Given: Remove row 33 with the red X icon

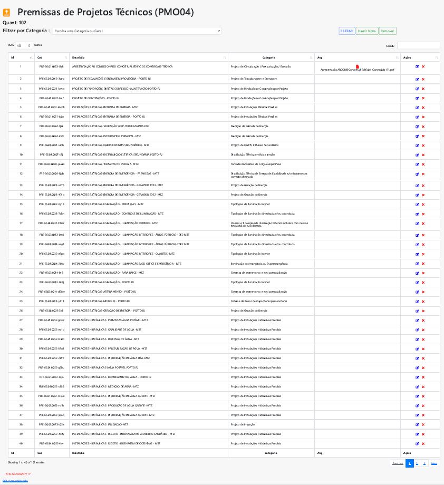Looking at the screenshot, I should (x=423, y=377).
